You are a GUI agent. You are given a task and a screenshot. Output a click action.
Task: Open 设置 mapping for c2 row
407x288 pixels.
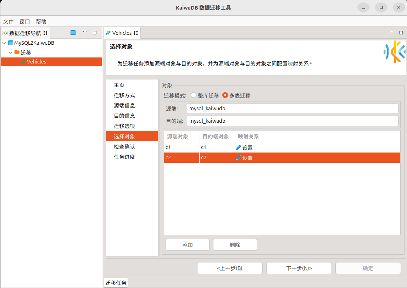point(247,158)
